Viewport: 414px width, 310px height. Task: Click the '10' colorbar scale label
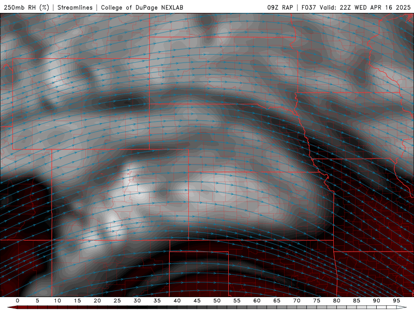pos(57,301)
